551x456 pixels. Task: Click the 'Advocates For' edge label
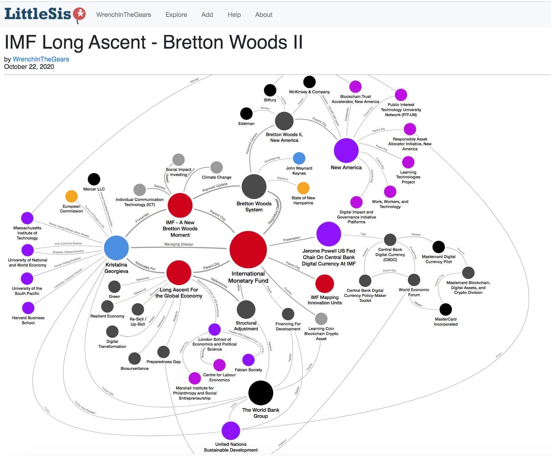coord(145,266)
